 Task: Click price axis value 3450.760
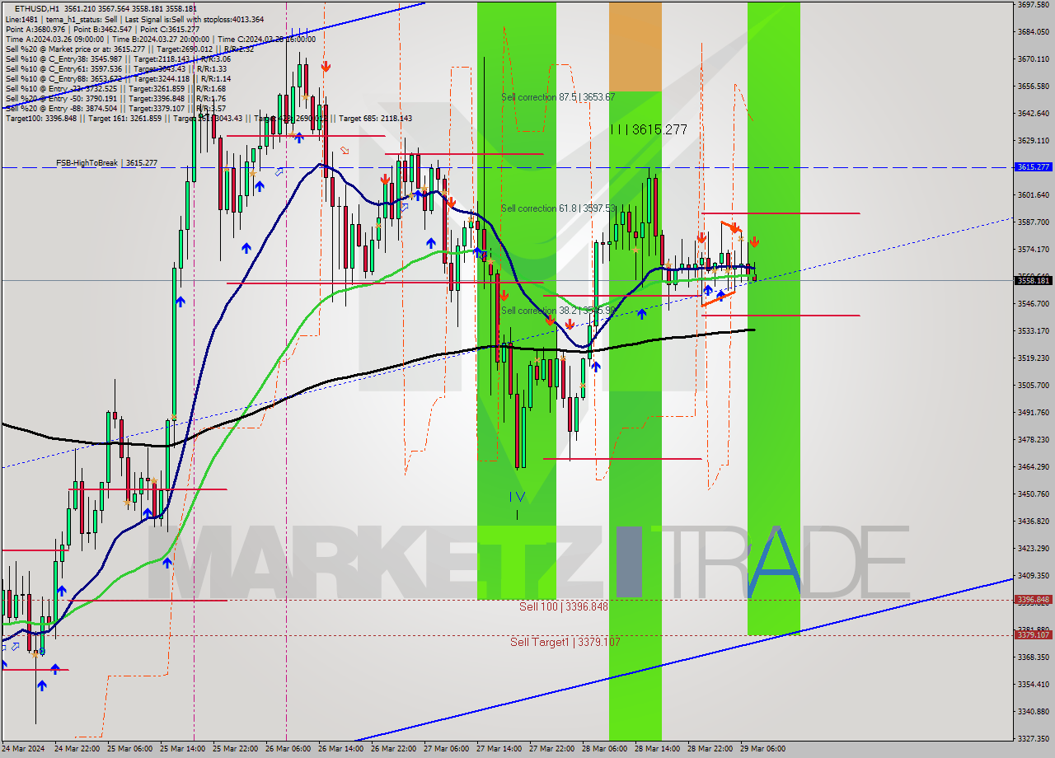1033,494
